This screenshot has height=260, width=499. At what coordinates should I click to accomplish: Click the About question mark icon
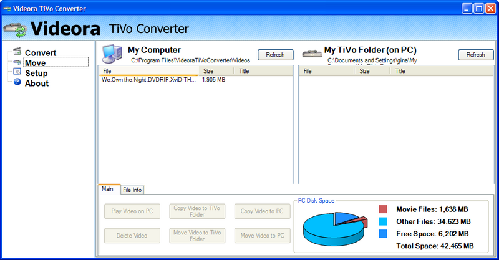tap(17, 82)
